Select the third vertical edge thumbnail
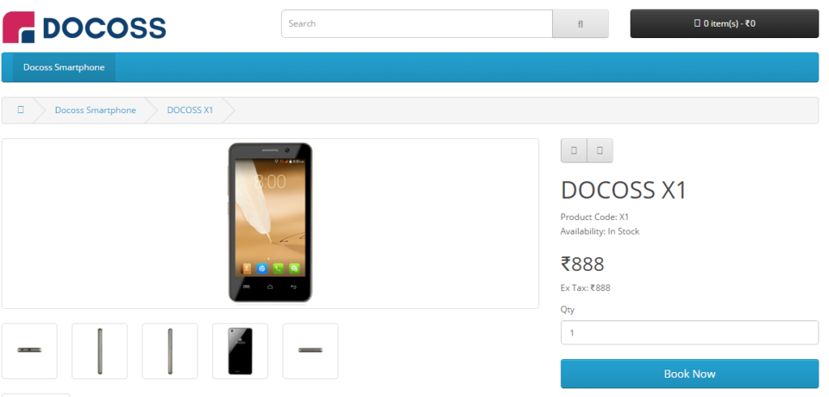The image size is (829, 397). 170,351
